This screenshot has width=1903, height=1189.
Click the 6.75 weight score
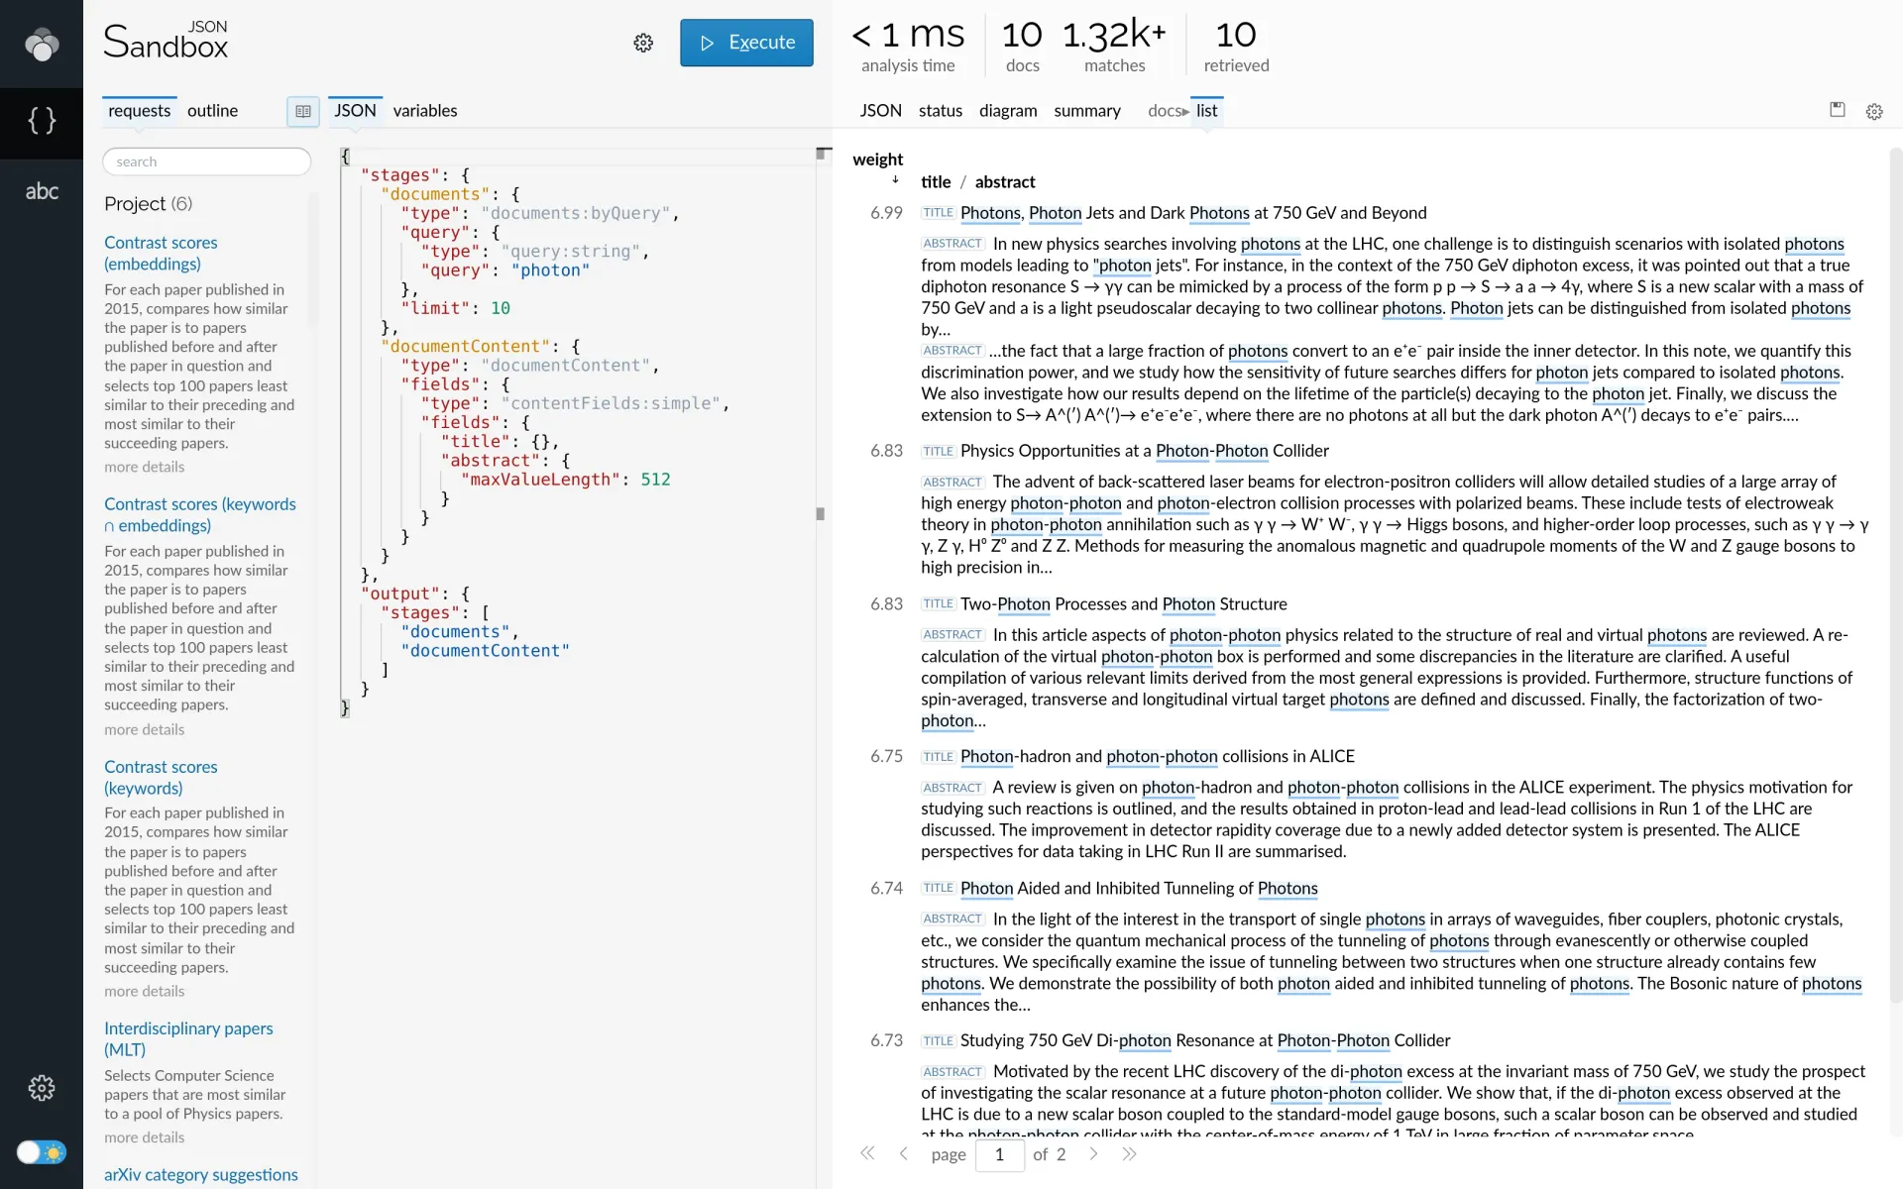(886, 757)
